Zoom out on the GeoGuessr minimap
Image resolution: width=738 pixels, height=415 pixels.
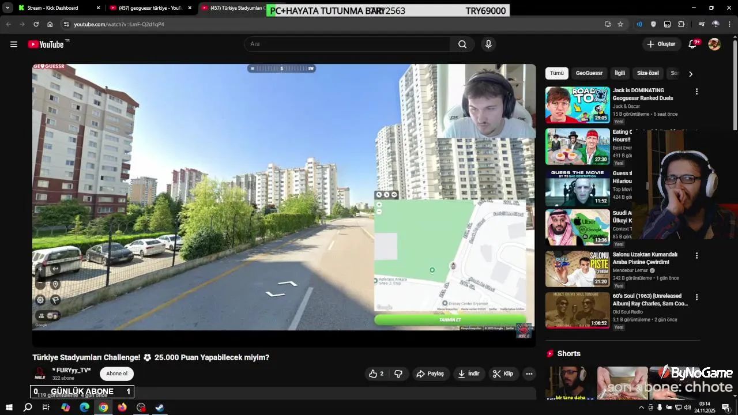pos(379,212)
